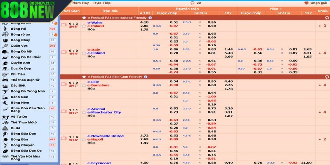Toggle favorite star for F24 International Friendly league

84,18
